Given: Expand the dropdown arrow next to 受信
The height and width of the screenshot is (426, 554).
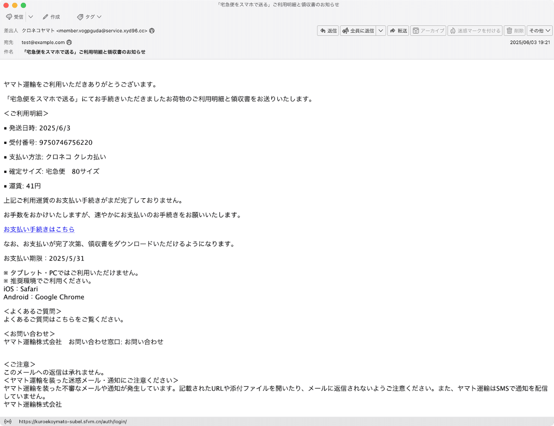Looking at the screenshot, I should 30,17.
